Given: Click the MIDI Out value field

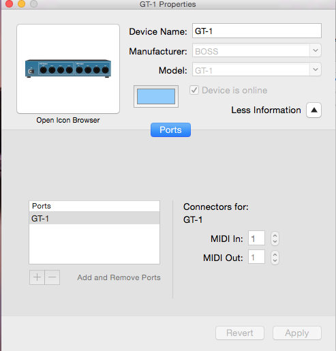Looking at the screenshot, I should pyautogui.click(x=256, y=257).
